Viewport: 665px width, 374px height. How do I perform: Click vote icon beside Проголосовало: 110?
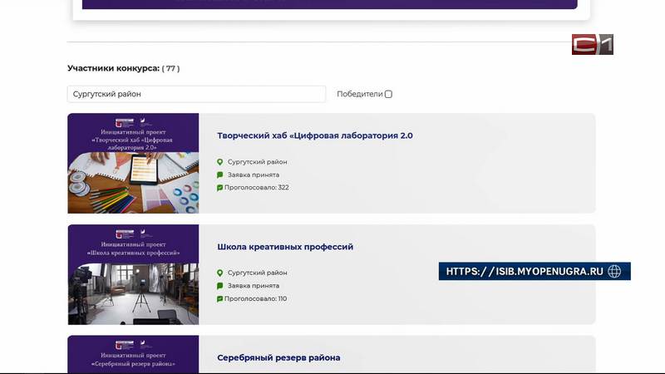(219, 299)
